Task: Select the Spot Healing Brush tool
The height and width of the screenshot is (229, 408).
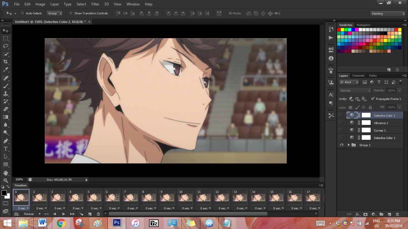Action: (6, 78)
